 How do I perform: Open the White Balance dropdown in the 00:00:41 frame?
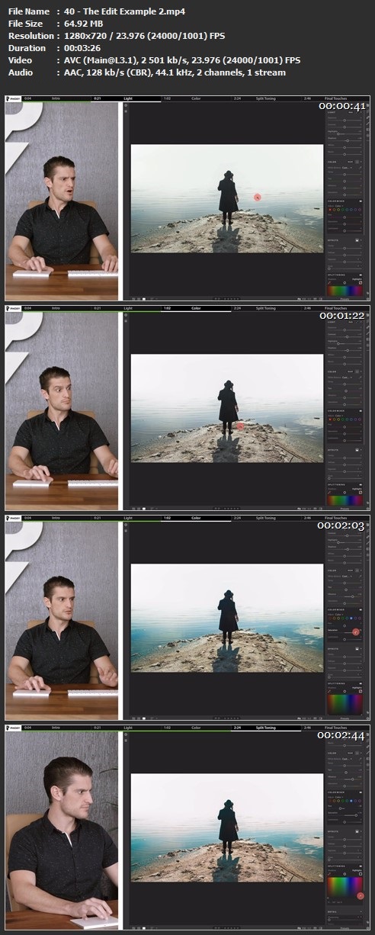point(347,168)
